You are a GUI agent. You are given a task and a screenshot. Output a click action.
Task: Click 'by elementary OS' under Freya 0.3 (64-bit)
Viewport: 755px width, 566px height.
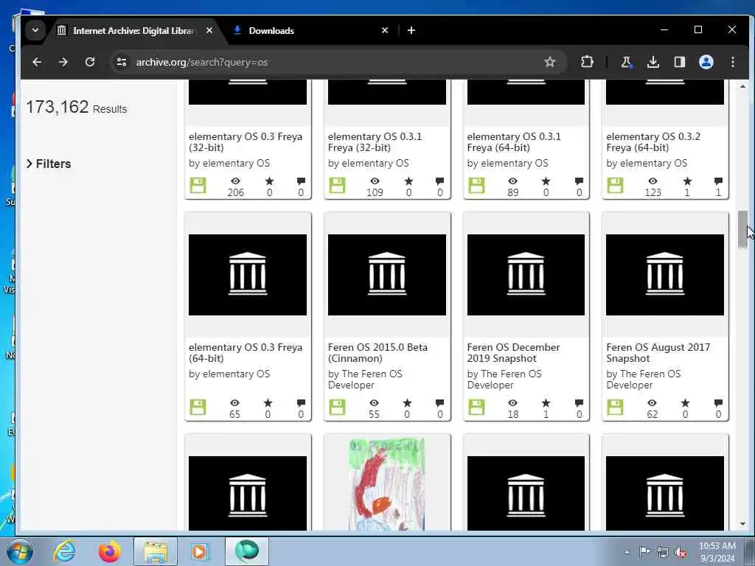click(229, 374)
